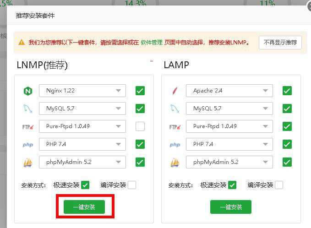This screenshot has height=228, width=311.
Task: Uncheck MySQL 5.7 in LNMP
Action: click(x=140, y=109)
